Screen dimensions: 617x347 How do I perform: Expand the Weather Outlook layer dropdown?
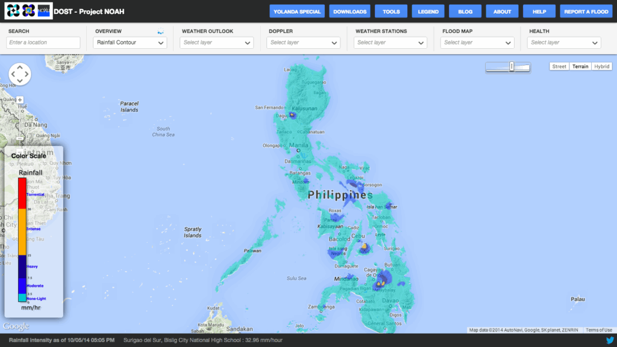(x=216, y=43)
